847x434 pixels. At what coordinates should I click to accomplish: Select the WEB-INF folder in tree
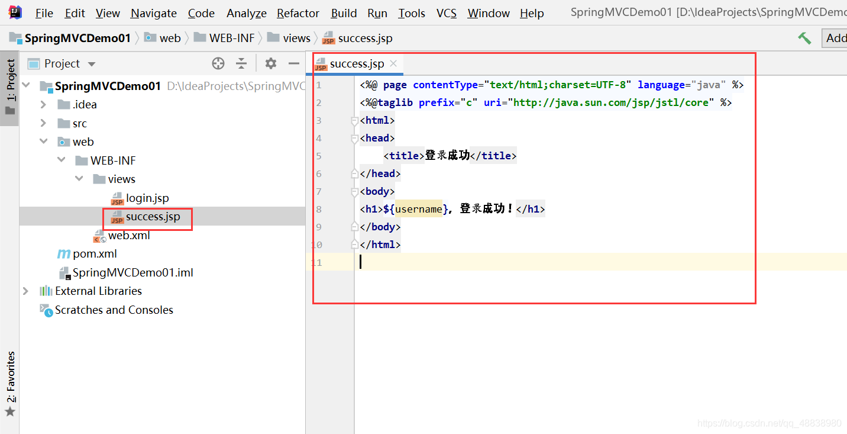click(113, 160)
